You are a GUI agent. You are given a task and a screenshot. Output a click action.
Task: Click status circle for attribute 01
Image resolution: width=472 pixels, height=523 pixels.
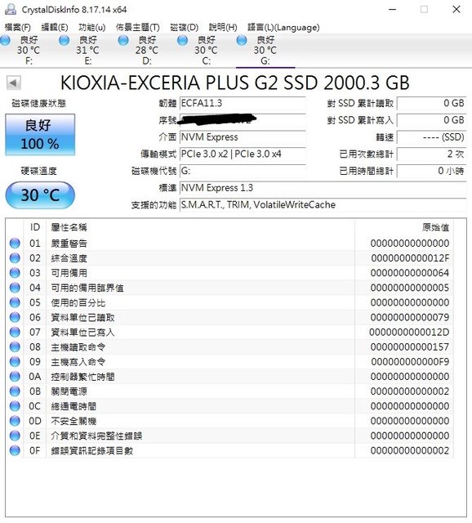15,244
